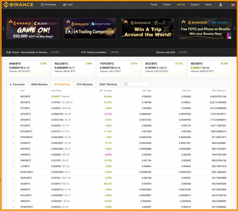Toggle the LTC/BTC favorite star
Screen dimensions: 238x211
(13, 166)
